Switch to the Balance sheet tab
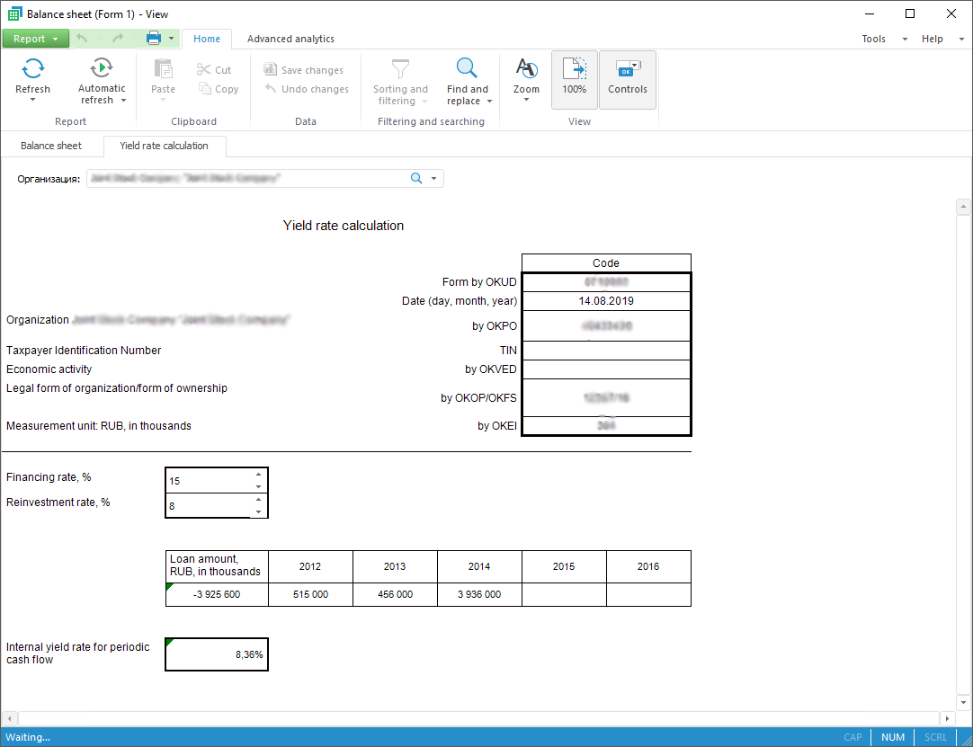The width and height of the screenshot is (973, 747). tap(51, 146)
